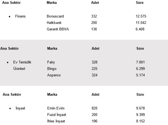Select the Bonuscard brand entry

[55, 16]
